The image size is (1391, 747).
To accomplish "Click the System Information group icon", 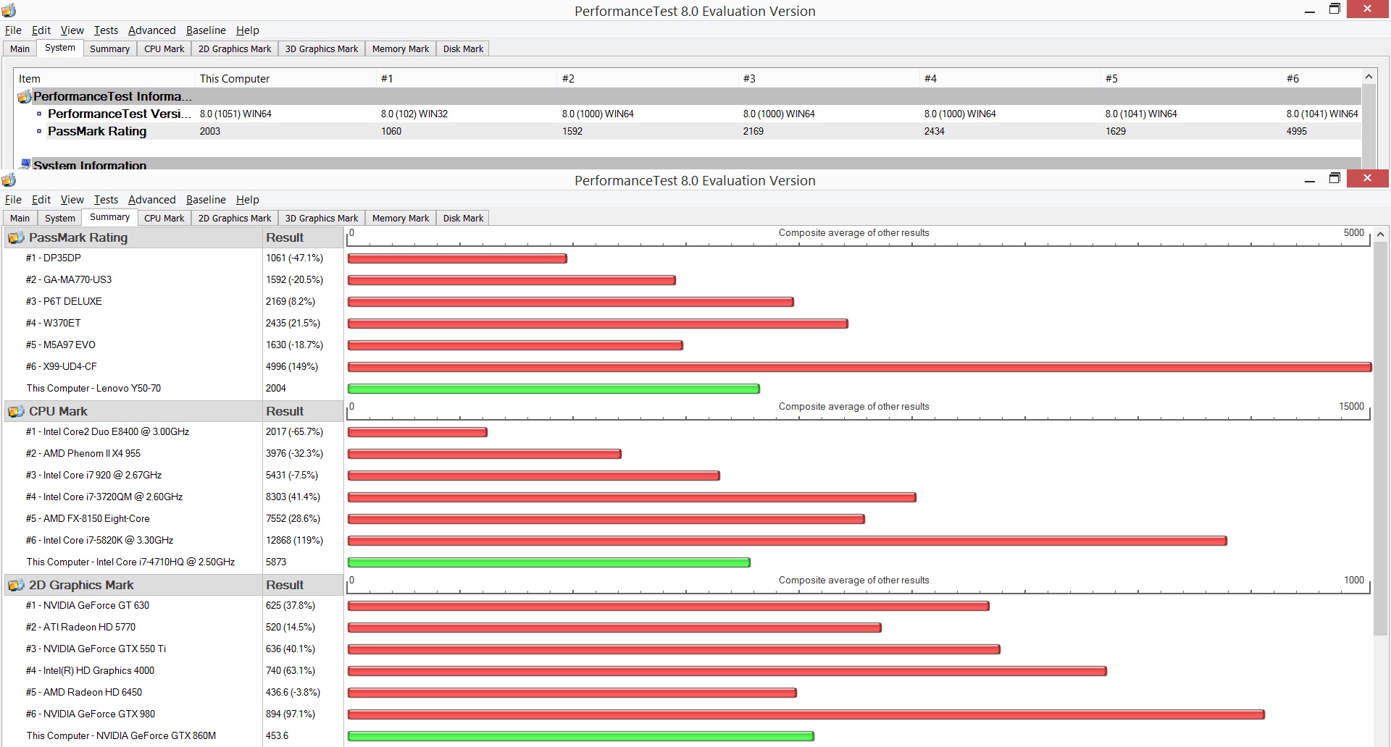I will point(25,164).
